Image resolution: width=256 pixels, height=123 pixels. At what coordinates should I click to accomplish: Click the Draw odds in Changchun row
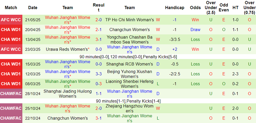[195, 30]
